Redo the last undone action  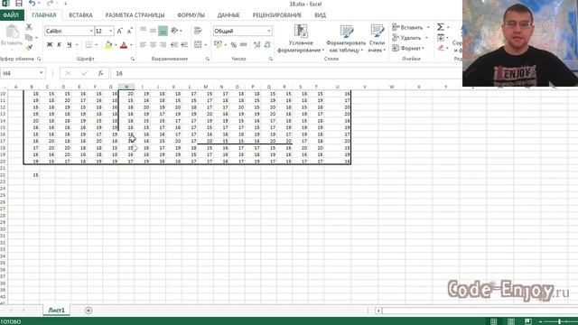50,4
